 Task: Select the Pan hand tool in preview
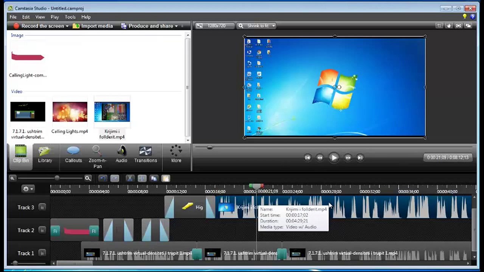click(x=449, y=26)
